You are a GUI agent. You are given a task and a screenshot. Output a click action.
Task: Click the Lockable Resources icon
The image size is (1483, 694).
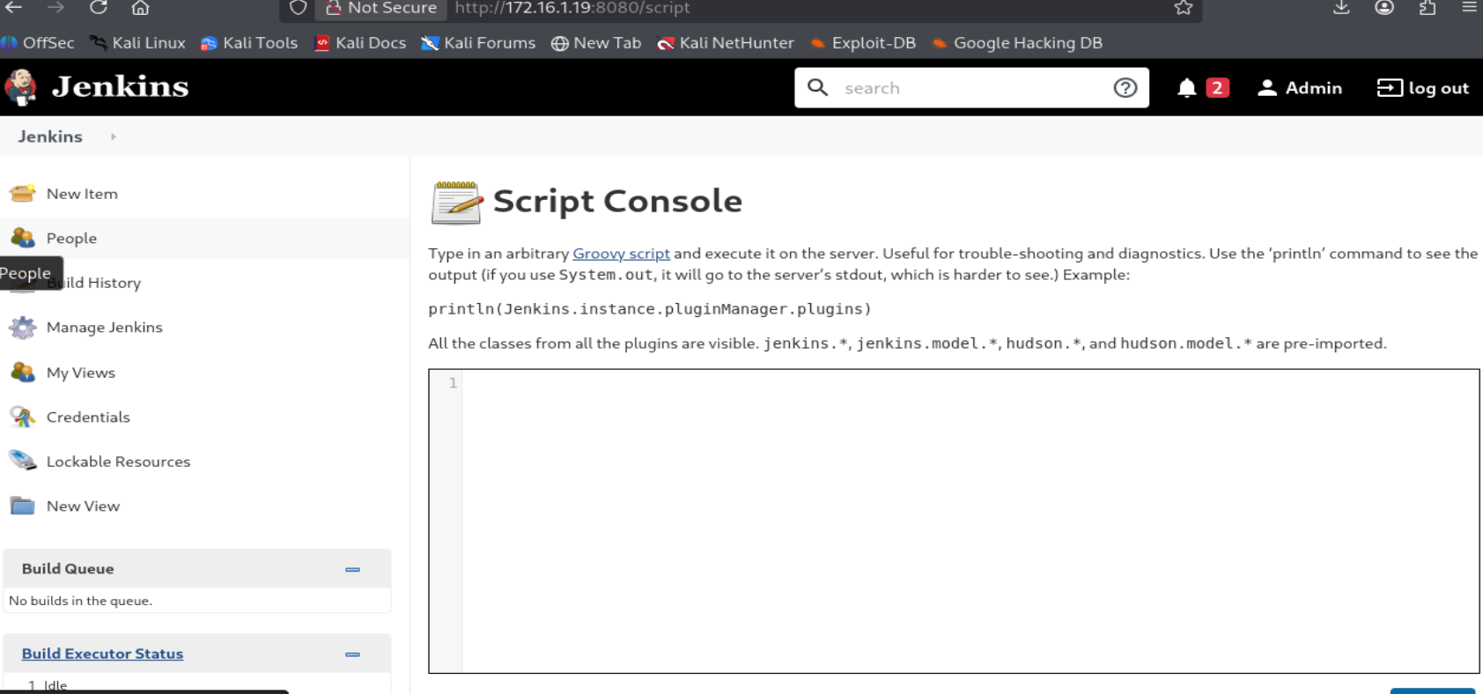[x=23, y=461]
